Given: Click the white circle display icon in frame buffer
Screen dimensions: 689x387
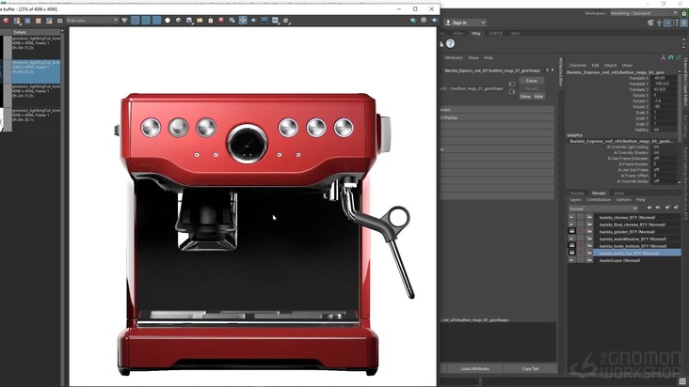Looking at the screenshot, I should pyautogui.click(x=168, y=20).
